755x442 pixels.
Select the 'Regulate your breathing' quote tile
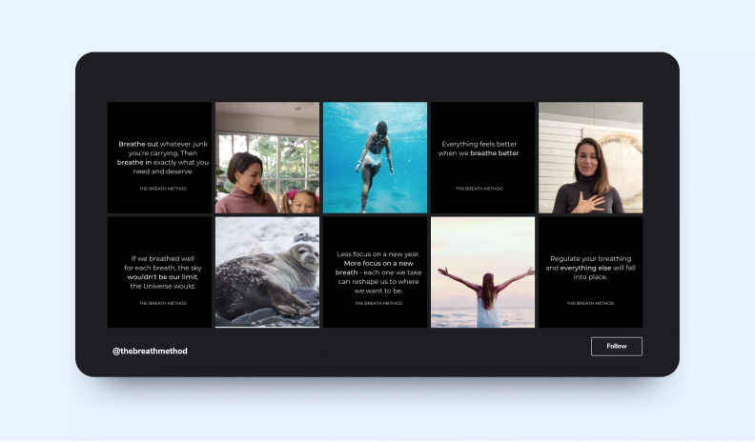590,272
